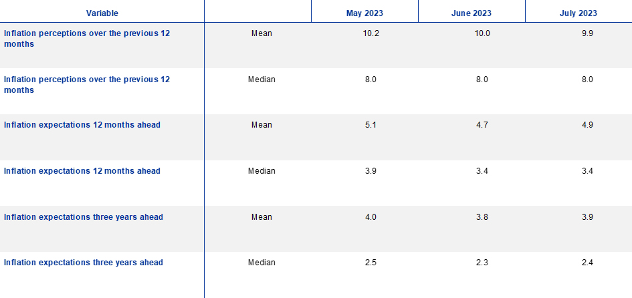This screenshot has height=298, width=632.
Task: Click the 10.2 value under May 2023
Action: 371,33
